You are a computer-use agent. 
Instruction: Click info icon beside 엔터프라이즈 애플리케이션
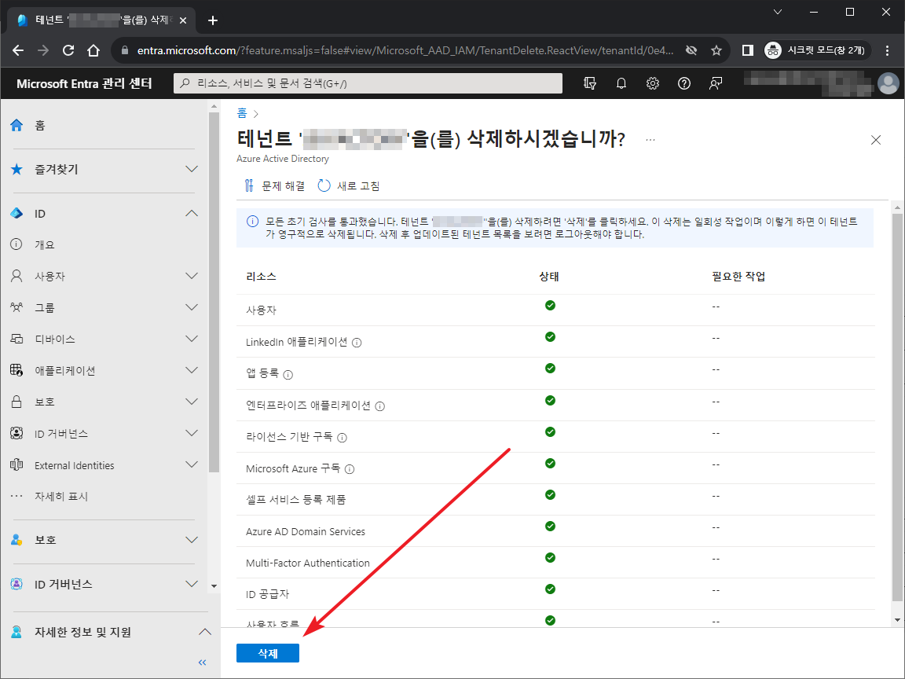click(x=379, y=406)
